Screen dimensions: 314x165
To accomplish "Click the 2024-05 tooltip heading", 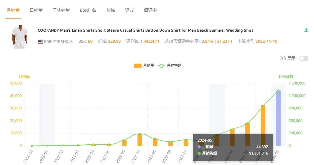I will [205, 140].
